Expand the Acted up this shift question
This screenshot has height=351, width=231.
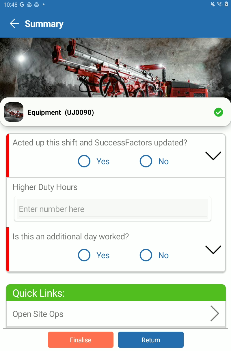(x=213, y=156)
